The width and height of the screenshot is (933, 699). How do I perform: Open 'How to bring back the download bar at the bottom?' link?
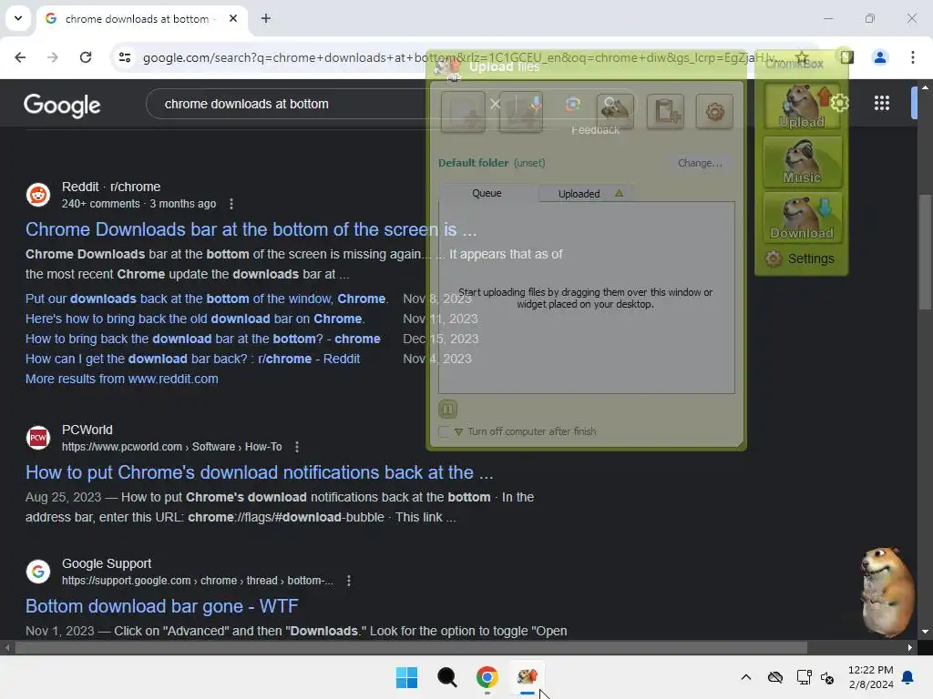[x=203, y=339]
